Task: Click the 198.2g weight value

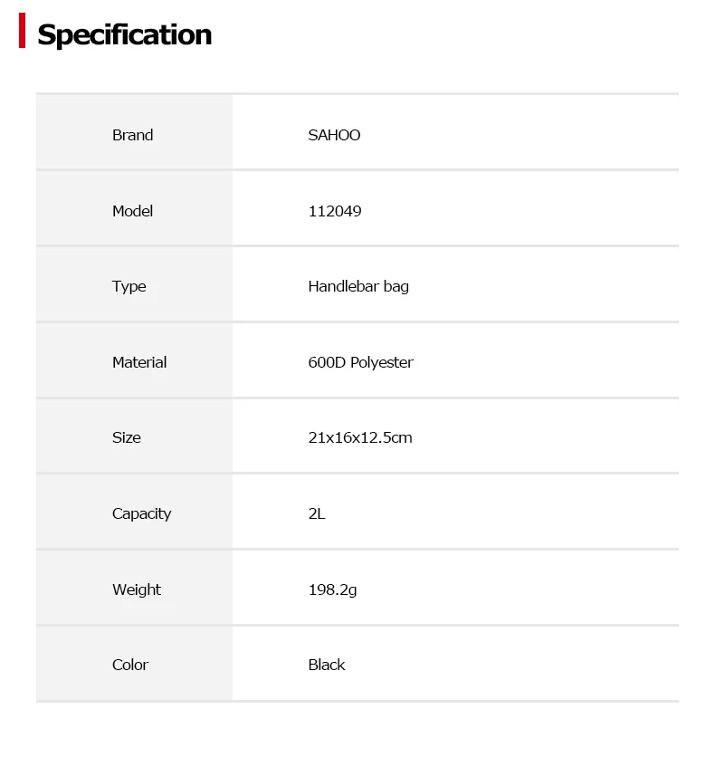Action: tap(333, 590)
